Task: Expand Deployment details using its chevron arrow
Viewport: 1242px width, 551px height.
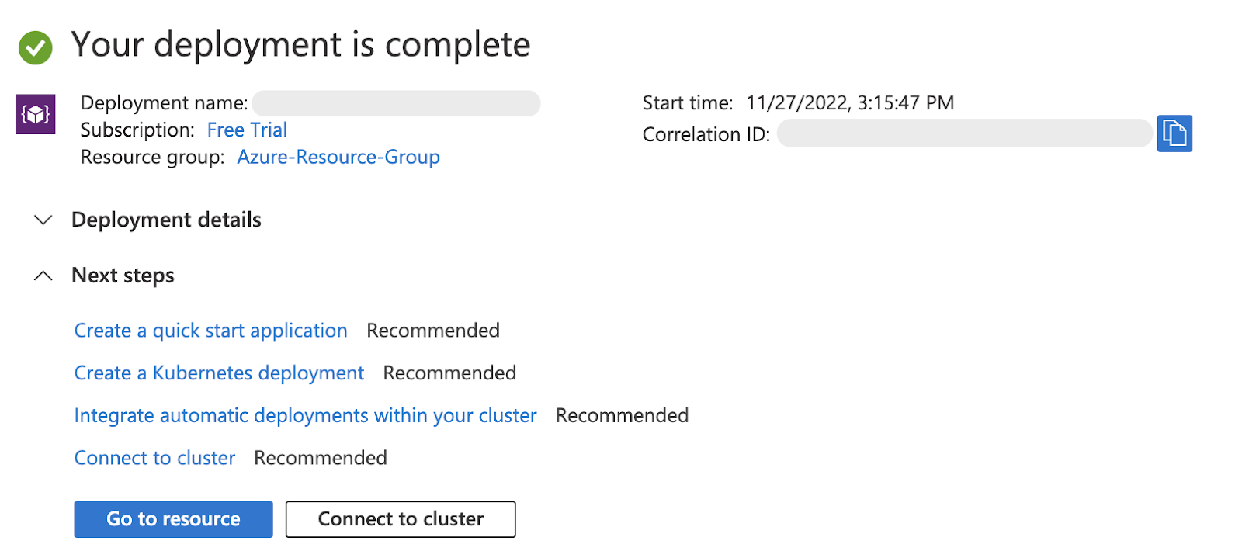Action: [x=43, y=220]
